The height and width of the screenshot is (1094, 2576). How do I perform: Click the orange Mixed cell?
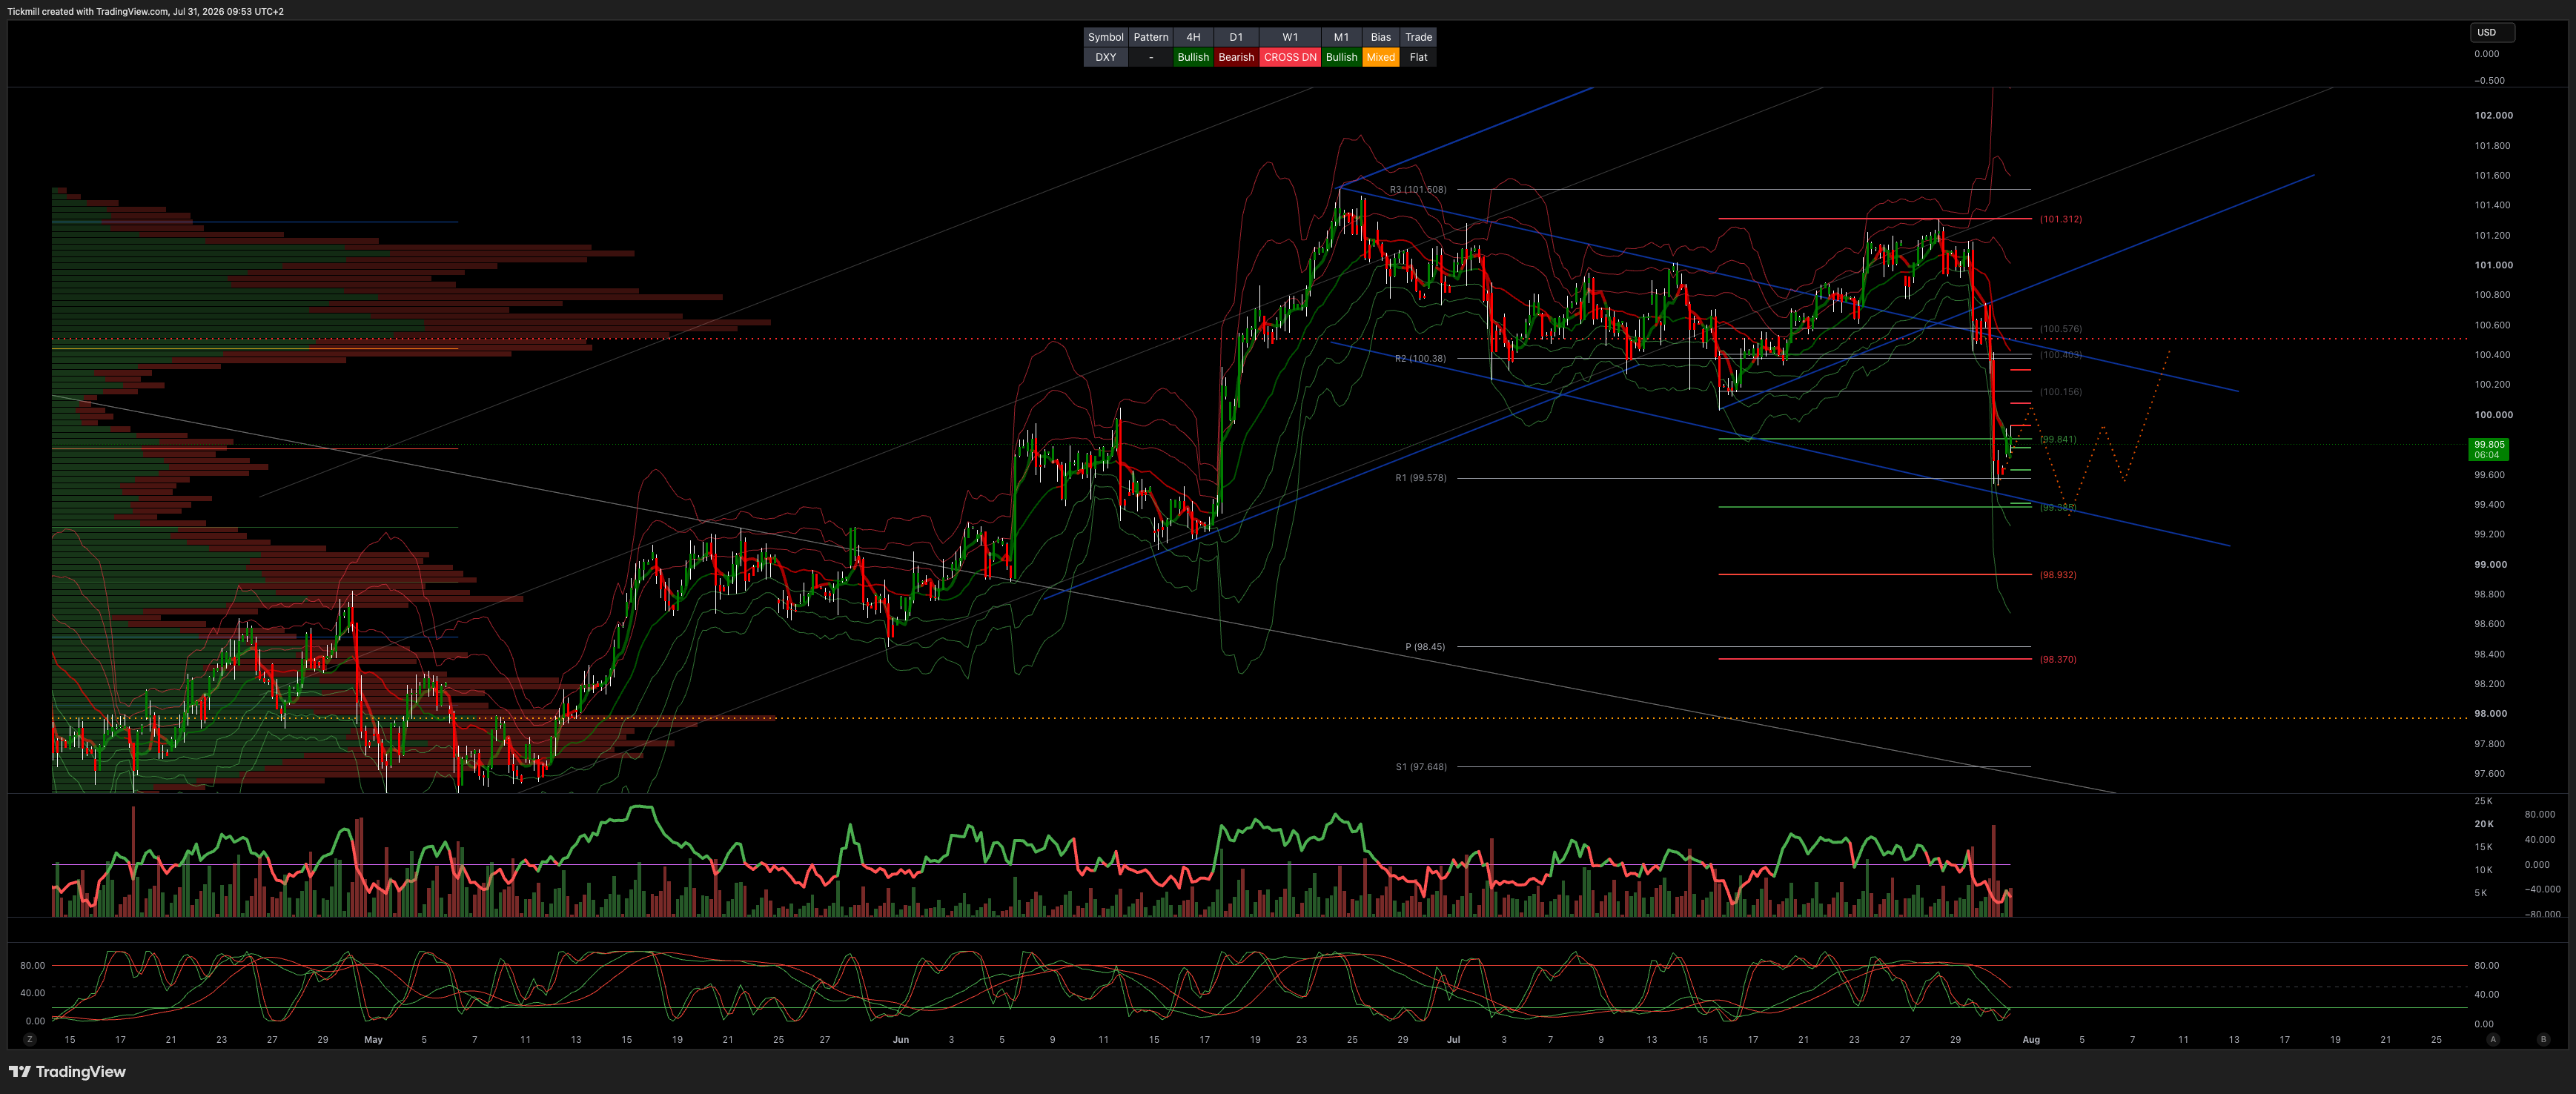pyautogui.click(x=1380, y=57)
